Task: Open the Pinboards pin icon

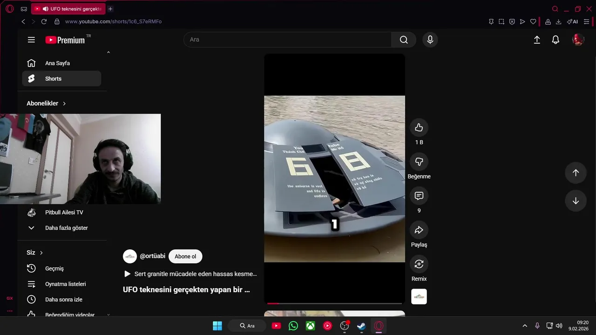Action: [x=491, y=21]
